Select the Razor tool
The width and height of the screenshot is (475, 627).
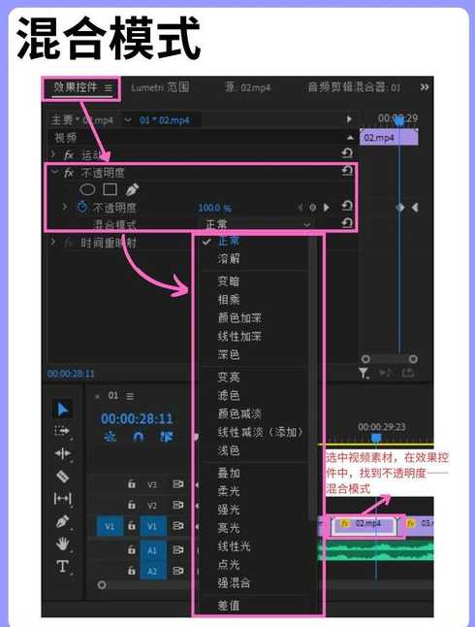63,477
